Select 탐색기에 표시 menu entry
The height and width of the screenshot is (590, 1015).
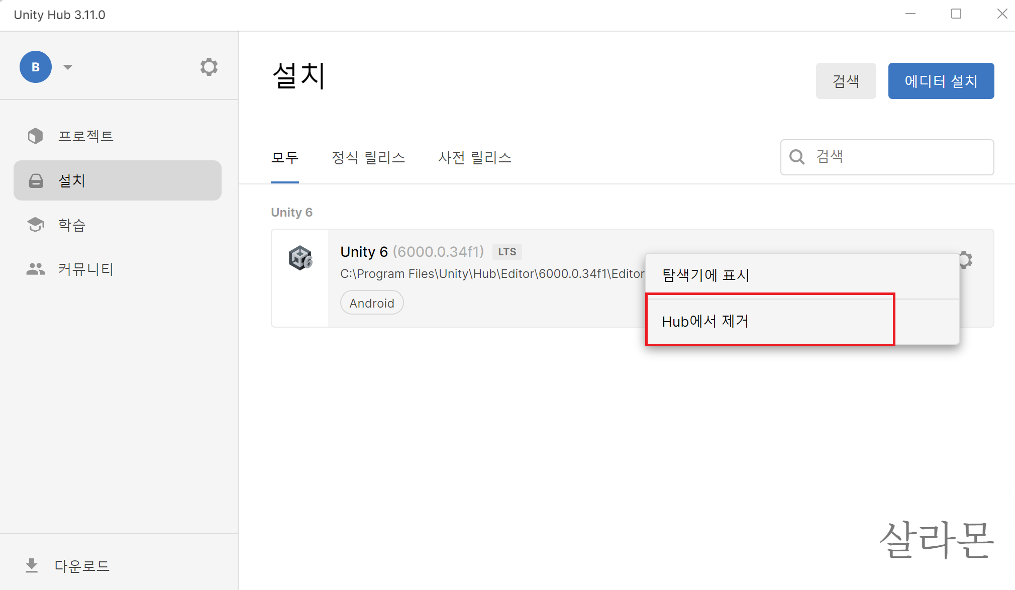point(705,275)
